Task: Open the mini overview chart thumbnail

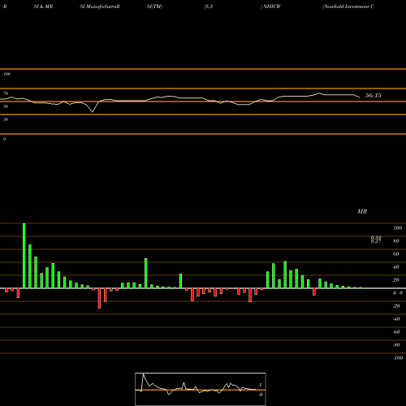Action: click(201, 389)
